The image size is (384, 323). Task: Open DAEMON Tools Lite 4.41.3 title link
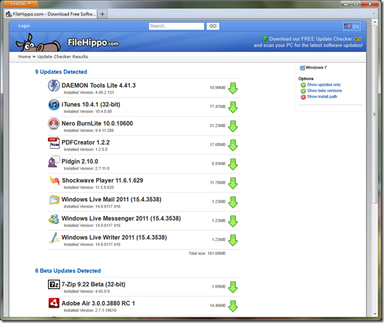pyautogui.click(x=99, y=85)
